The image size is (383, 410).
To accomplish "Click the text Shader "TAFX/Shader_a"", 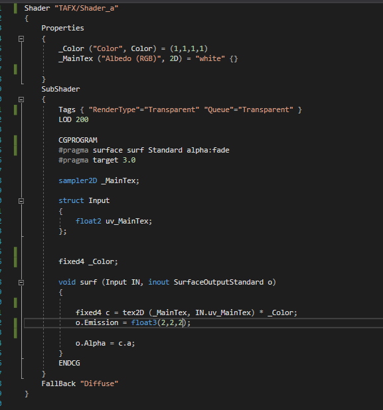I will (x=71, y=9).
